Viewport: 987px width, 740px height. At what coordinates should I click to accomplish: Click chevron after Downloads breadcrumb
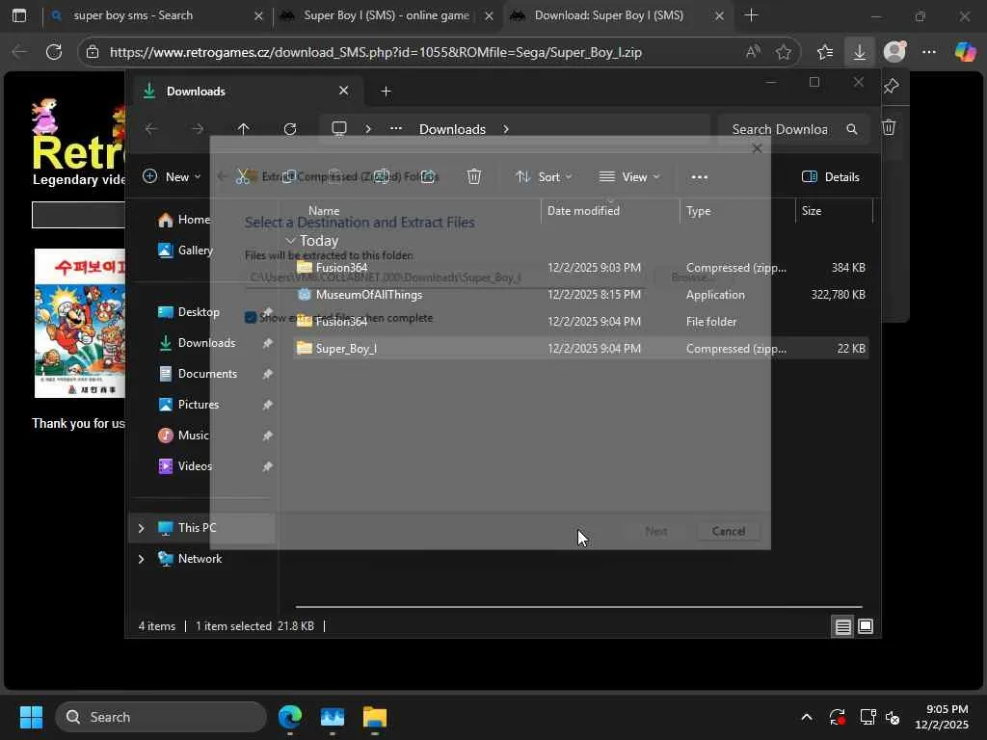pyautogui.click(x=505, y=129)
